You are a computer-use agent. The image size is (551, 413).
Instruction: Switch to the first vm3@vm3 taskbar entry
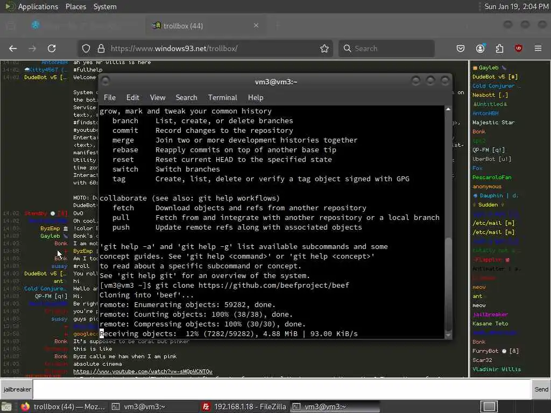[x=153, y=407]
